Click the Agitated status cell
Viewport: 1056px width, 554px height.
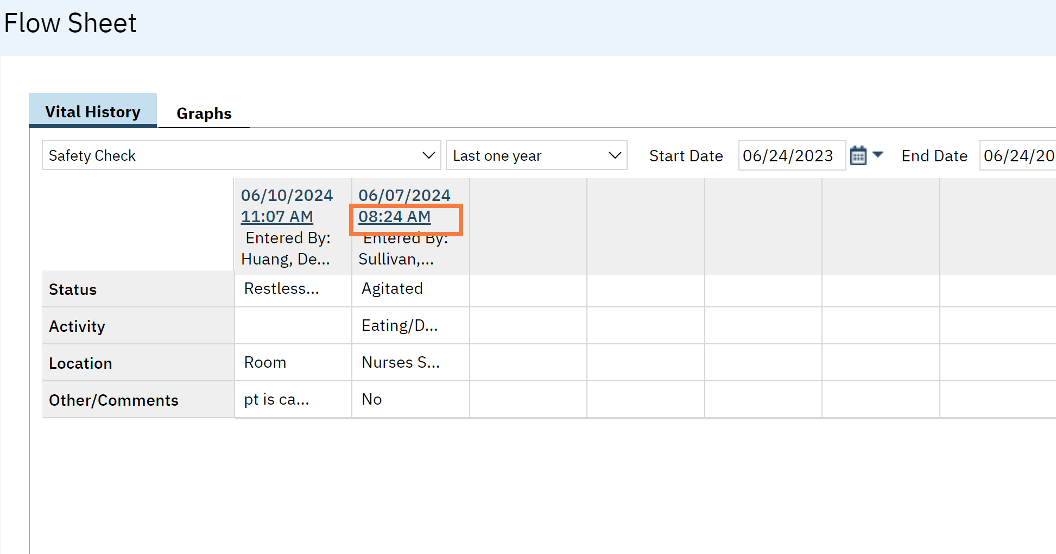[x=392, y=288]
